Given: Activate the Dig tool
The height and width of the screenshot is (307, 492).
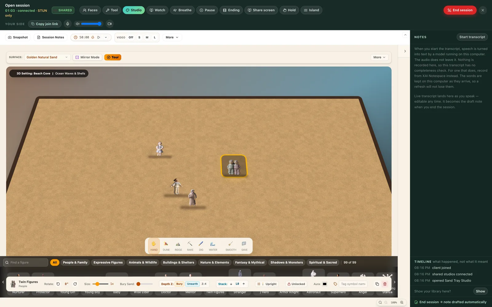Looking at the screenshot, I should [x=201, y=246].
